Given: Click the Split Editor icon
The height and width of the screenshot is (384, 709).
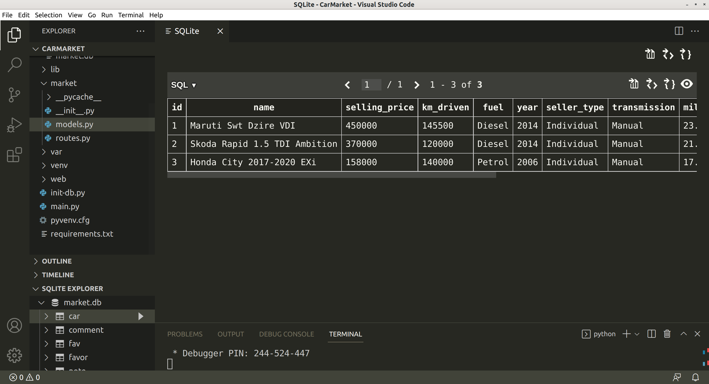Looking at the screenshot, I should [679, 31].
